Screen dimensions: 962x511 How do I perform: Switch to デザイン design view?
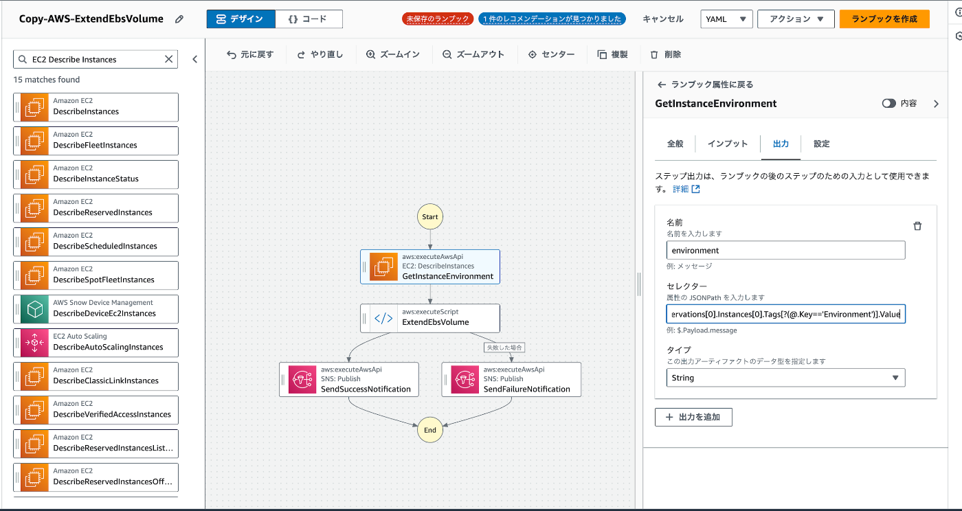[x=240, y=19]
